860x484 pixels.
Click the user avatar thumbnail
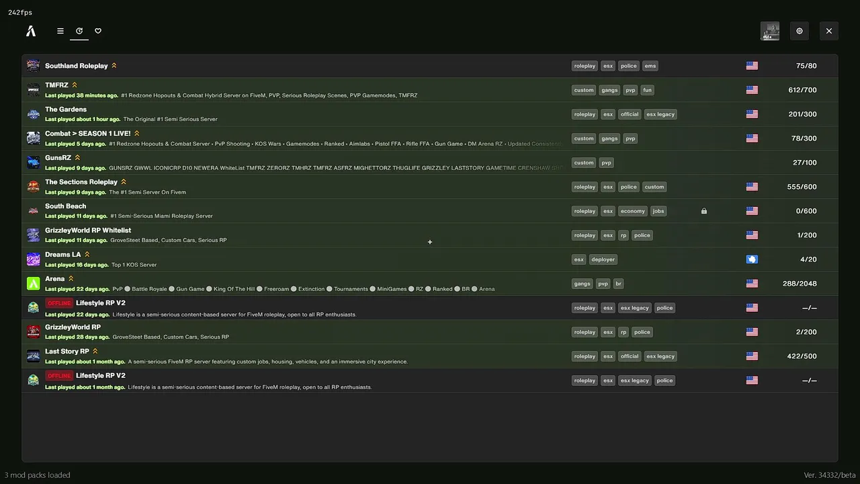[770, 31]
